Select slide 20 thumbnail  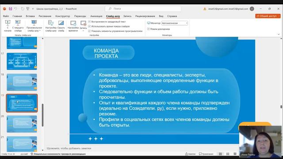point(22,124)
